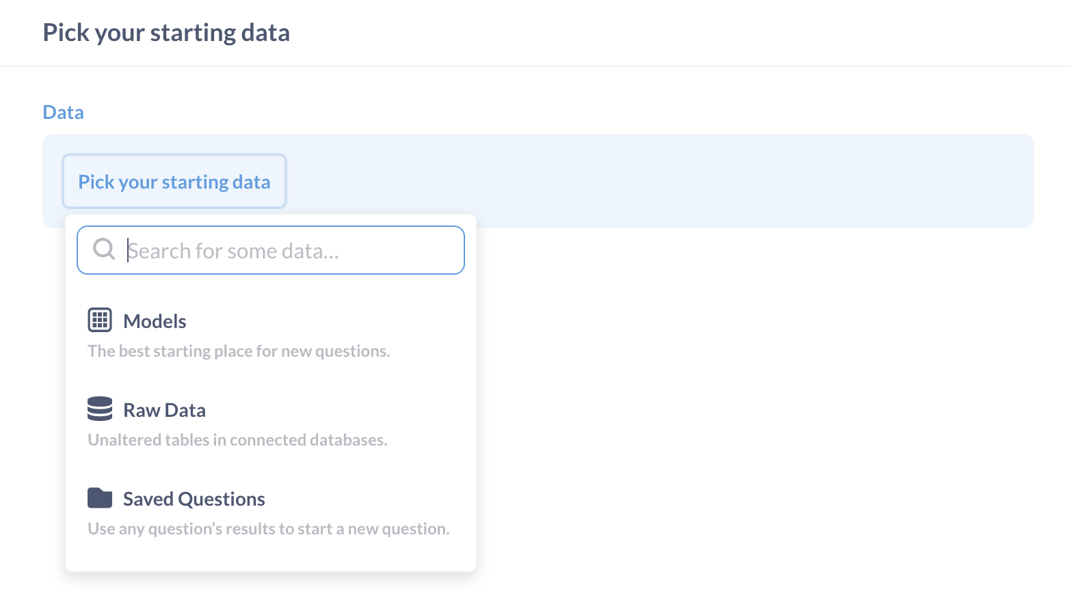Image resolution: width=1071 pixels, height=600 pixels.
Task: Click the magnifying glass search icon
Action: point(104,249)
